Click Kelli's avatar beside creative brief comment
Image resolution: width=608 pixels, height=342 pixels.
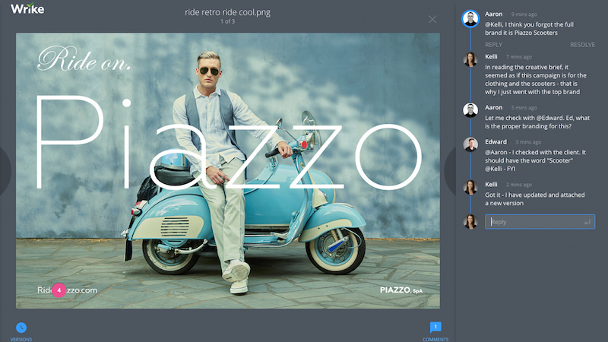pyautogui.click(x=470, y=60)
